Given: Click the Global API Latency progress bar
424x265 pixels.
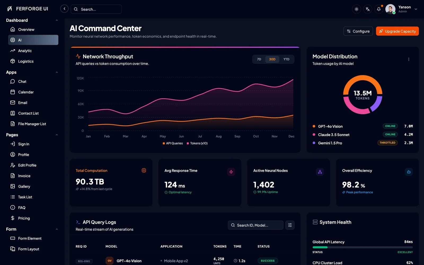Looking at the screenshot, I should point(363,247).
